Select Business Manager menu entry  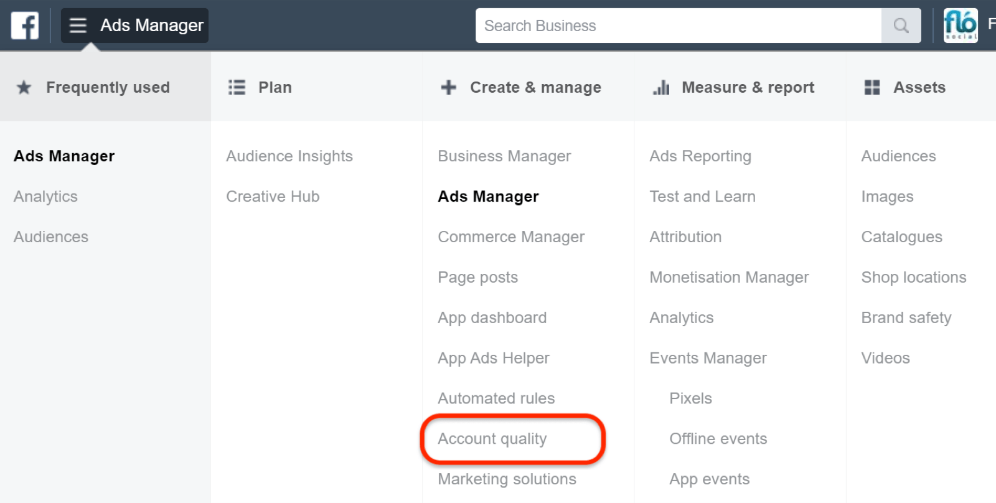(504, 156)
